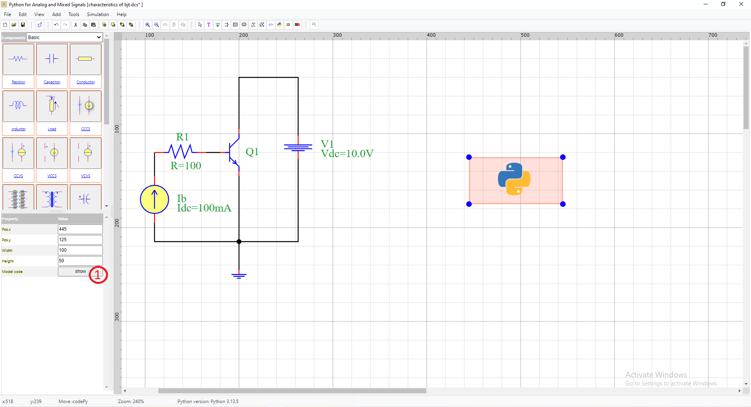Click the Model code show button
This screenshot has height=407, width=751.
point(80,271)
